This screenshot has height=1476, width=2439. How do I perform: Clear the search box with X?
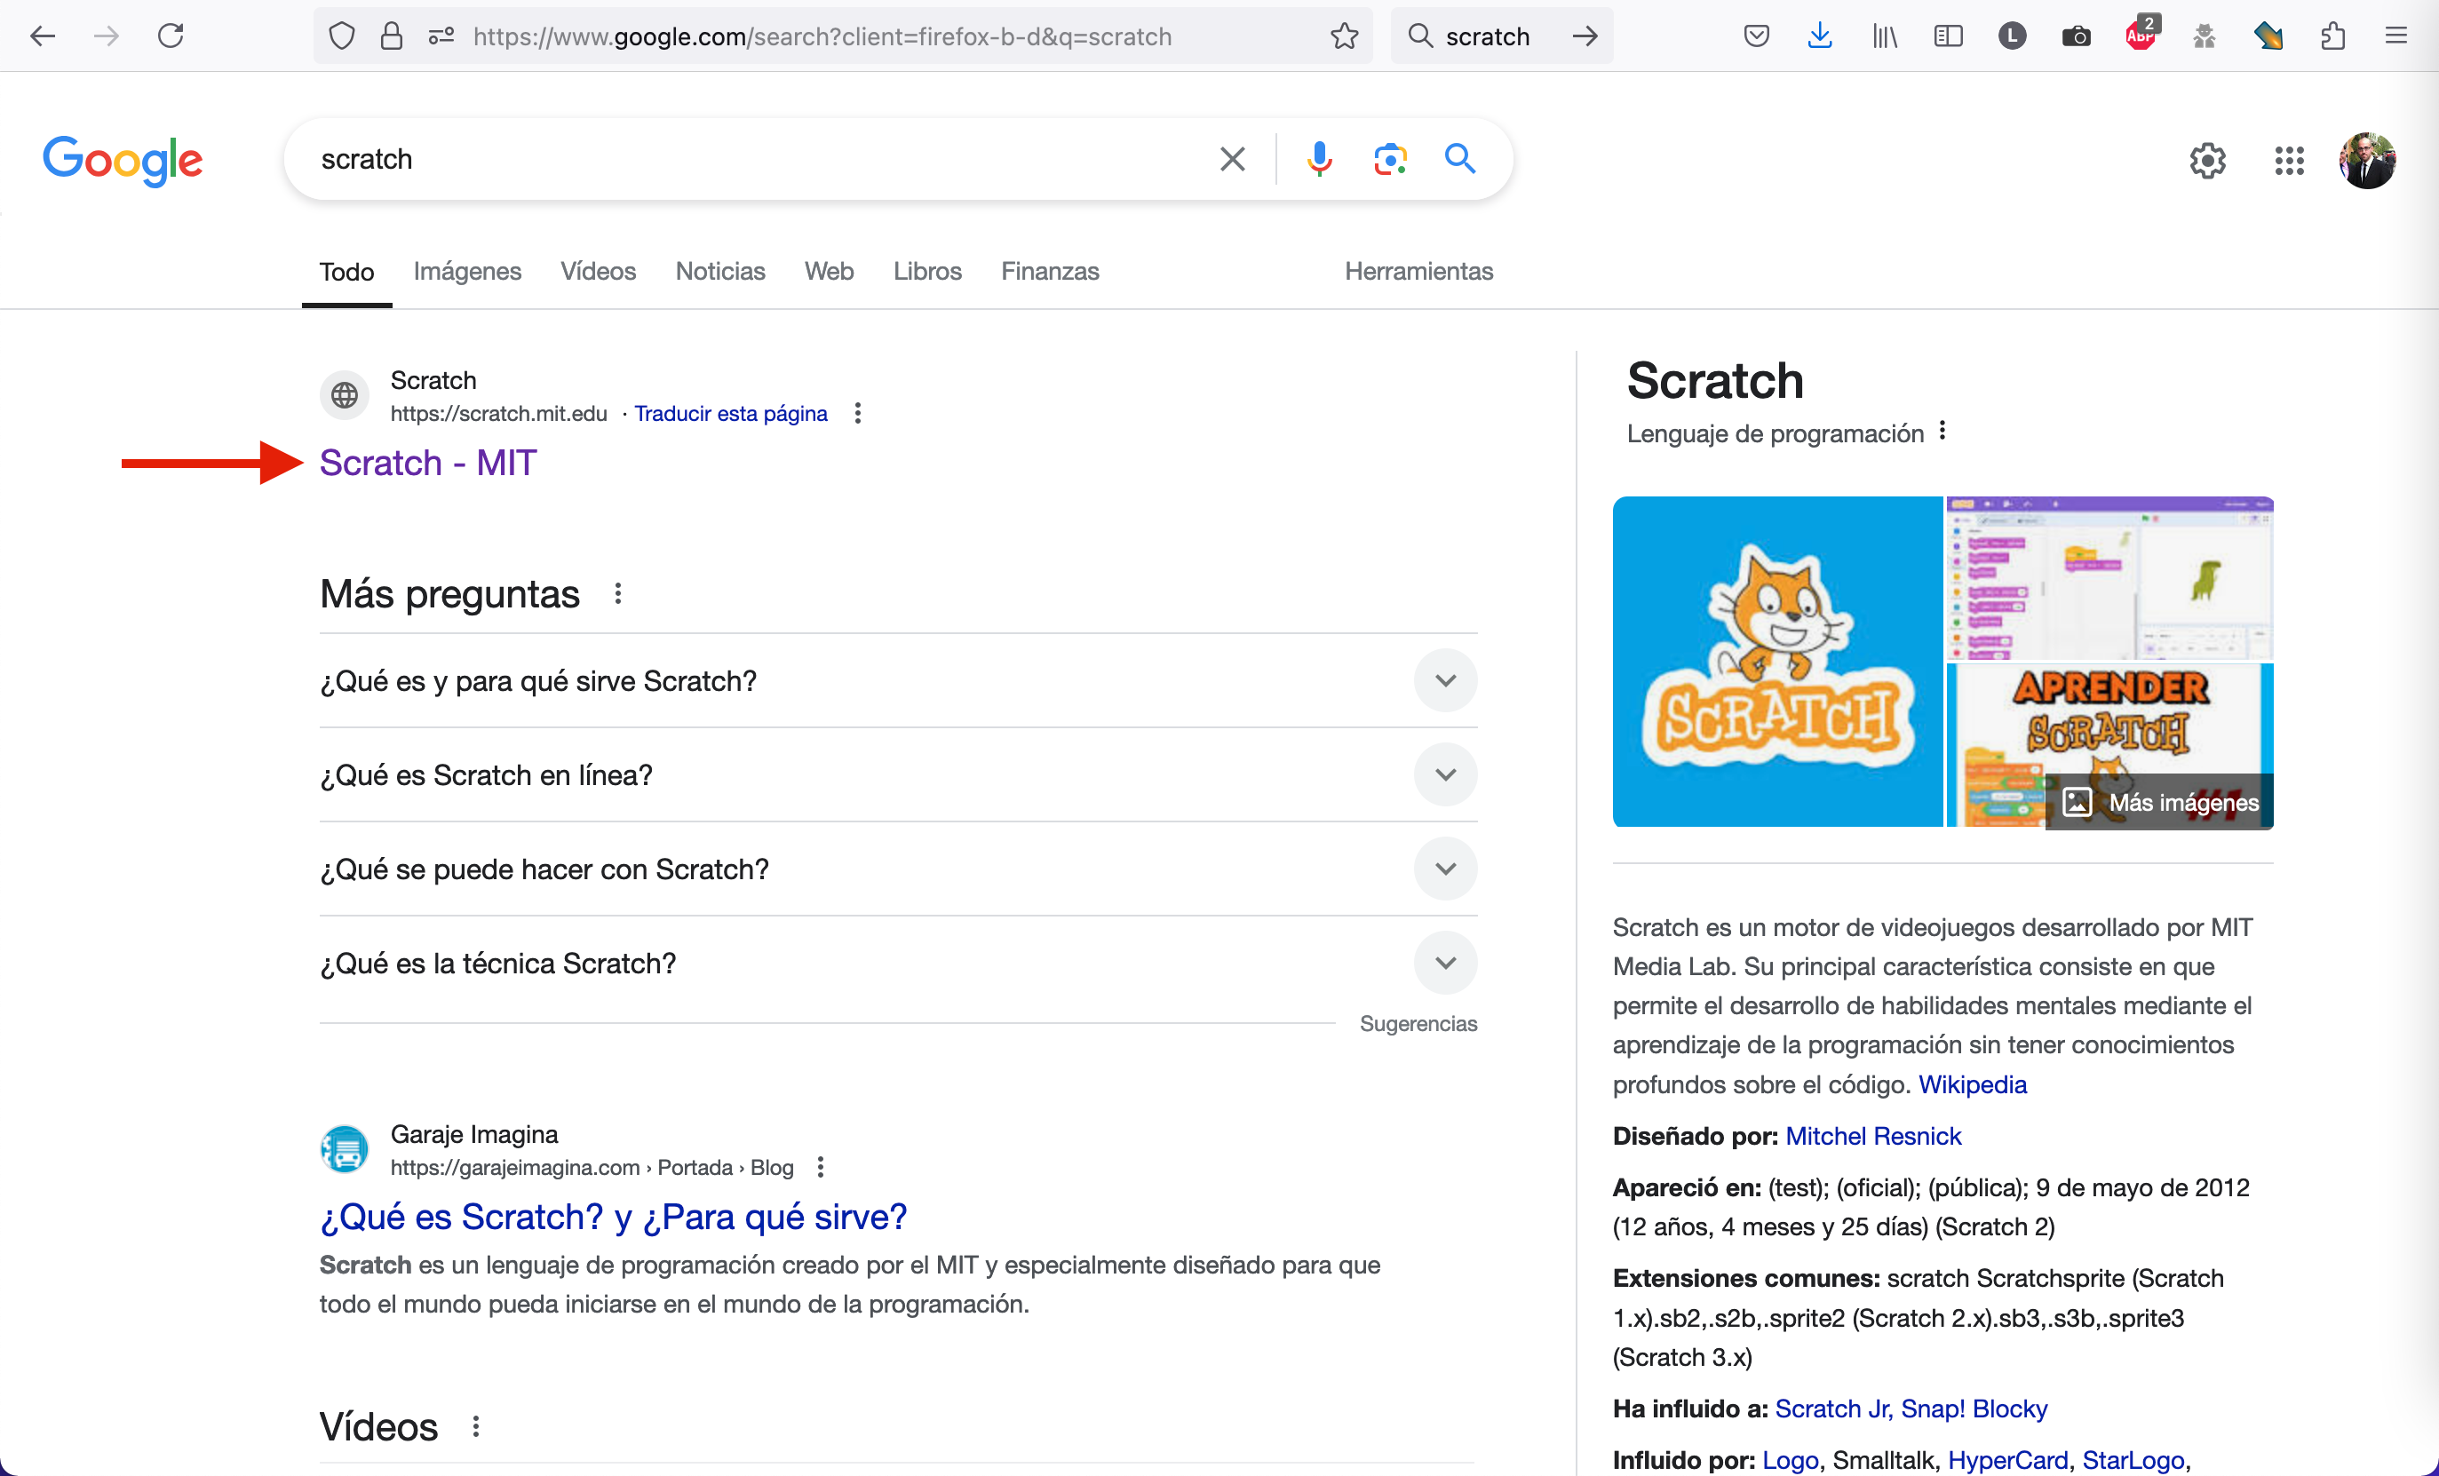pos(1232,159)
